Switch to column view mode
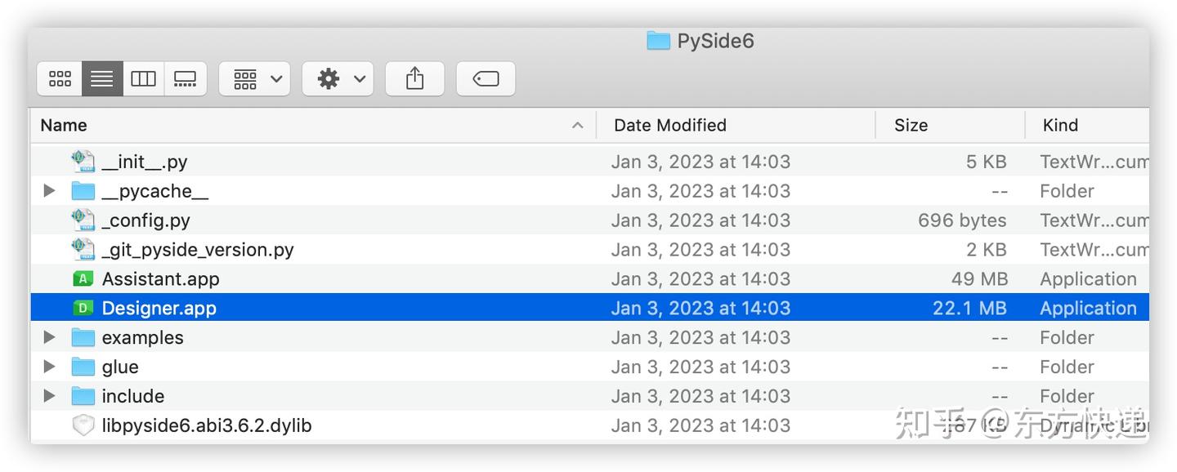 coord(144,78)
